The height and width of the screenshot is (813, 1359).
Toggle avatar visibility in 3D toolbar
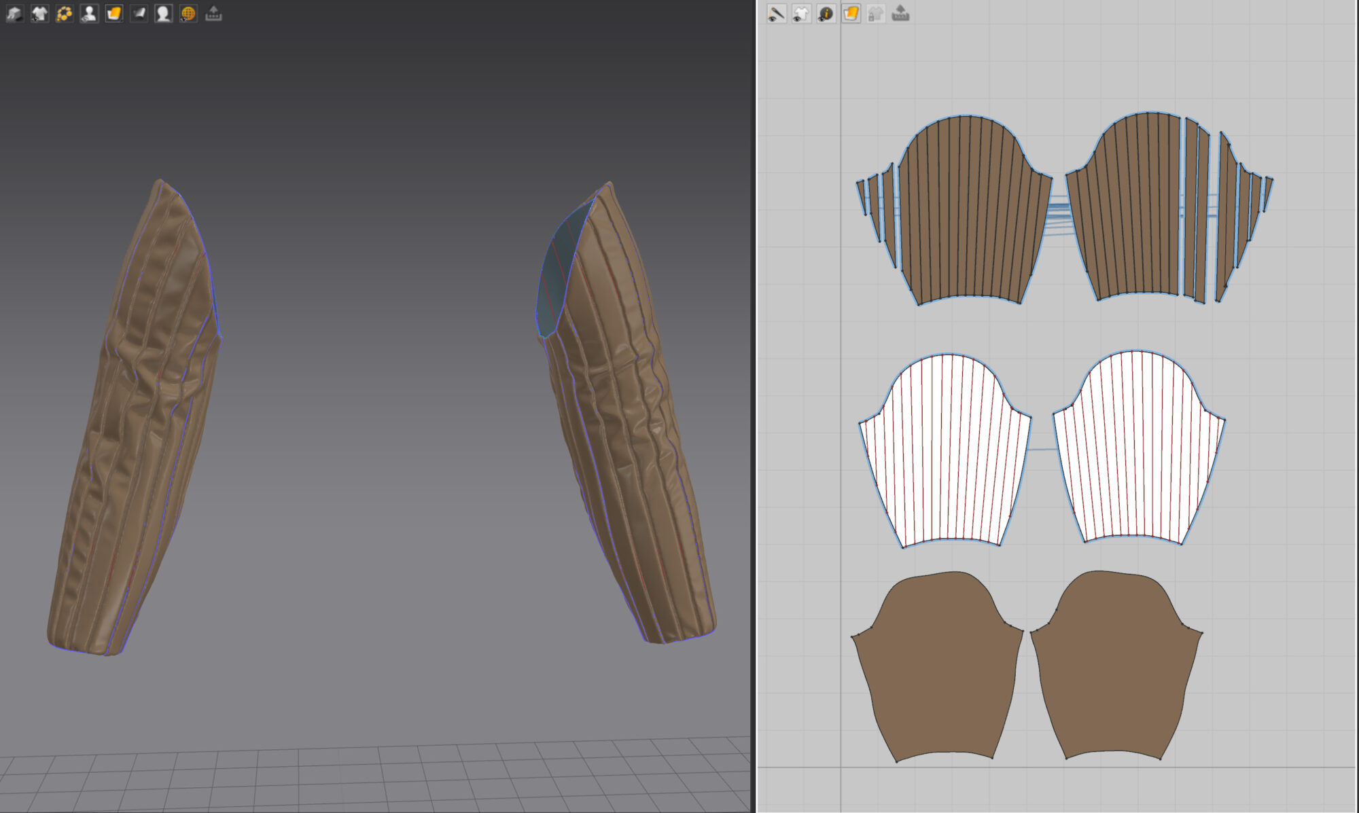tap(89, 14)
